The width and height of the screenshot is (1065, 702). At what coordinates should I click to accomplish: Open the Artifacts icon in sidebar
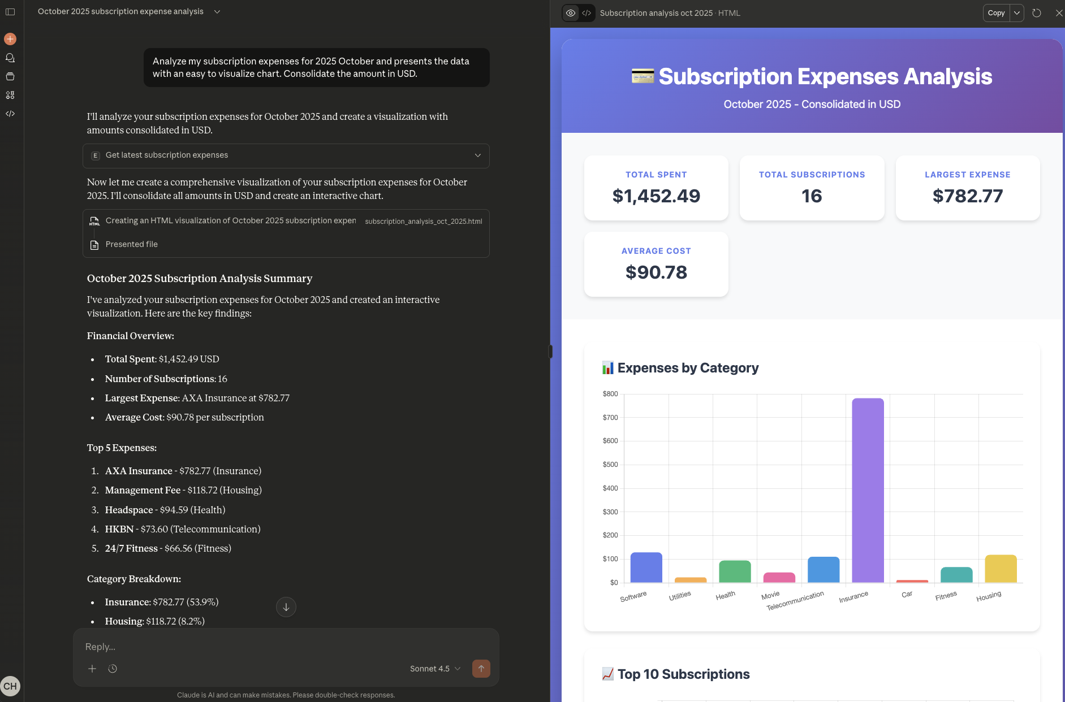(10, 95)
